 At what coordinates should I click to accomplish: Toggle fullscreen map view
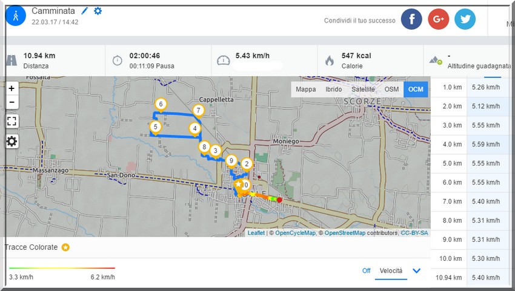[12, 122]
